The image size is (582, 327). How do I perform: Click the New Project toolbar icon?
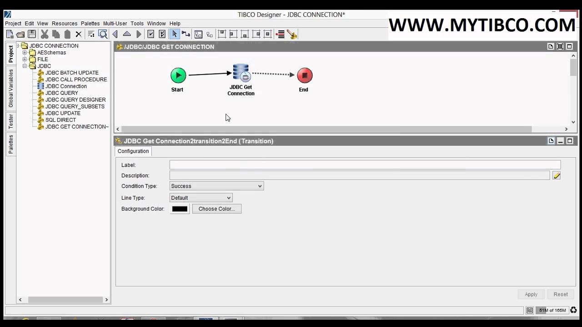(10, 34)
